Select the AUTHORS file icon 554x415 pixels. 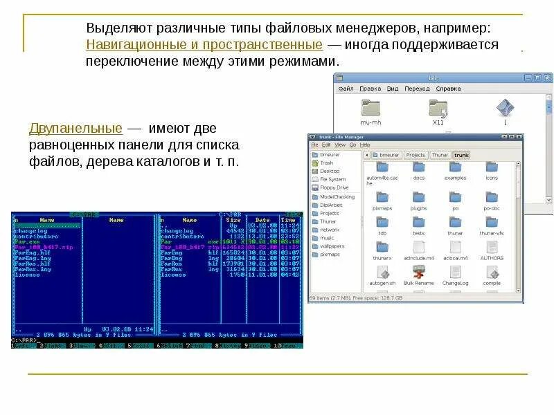coord(492,248)
